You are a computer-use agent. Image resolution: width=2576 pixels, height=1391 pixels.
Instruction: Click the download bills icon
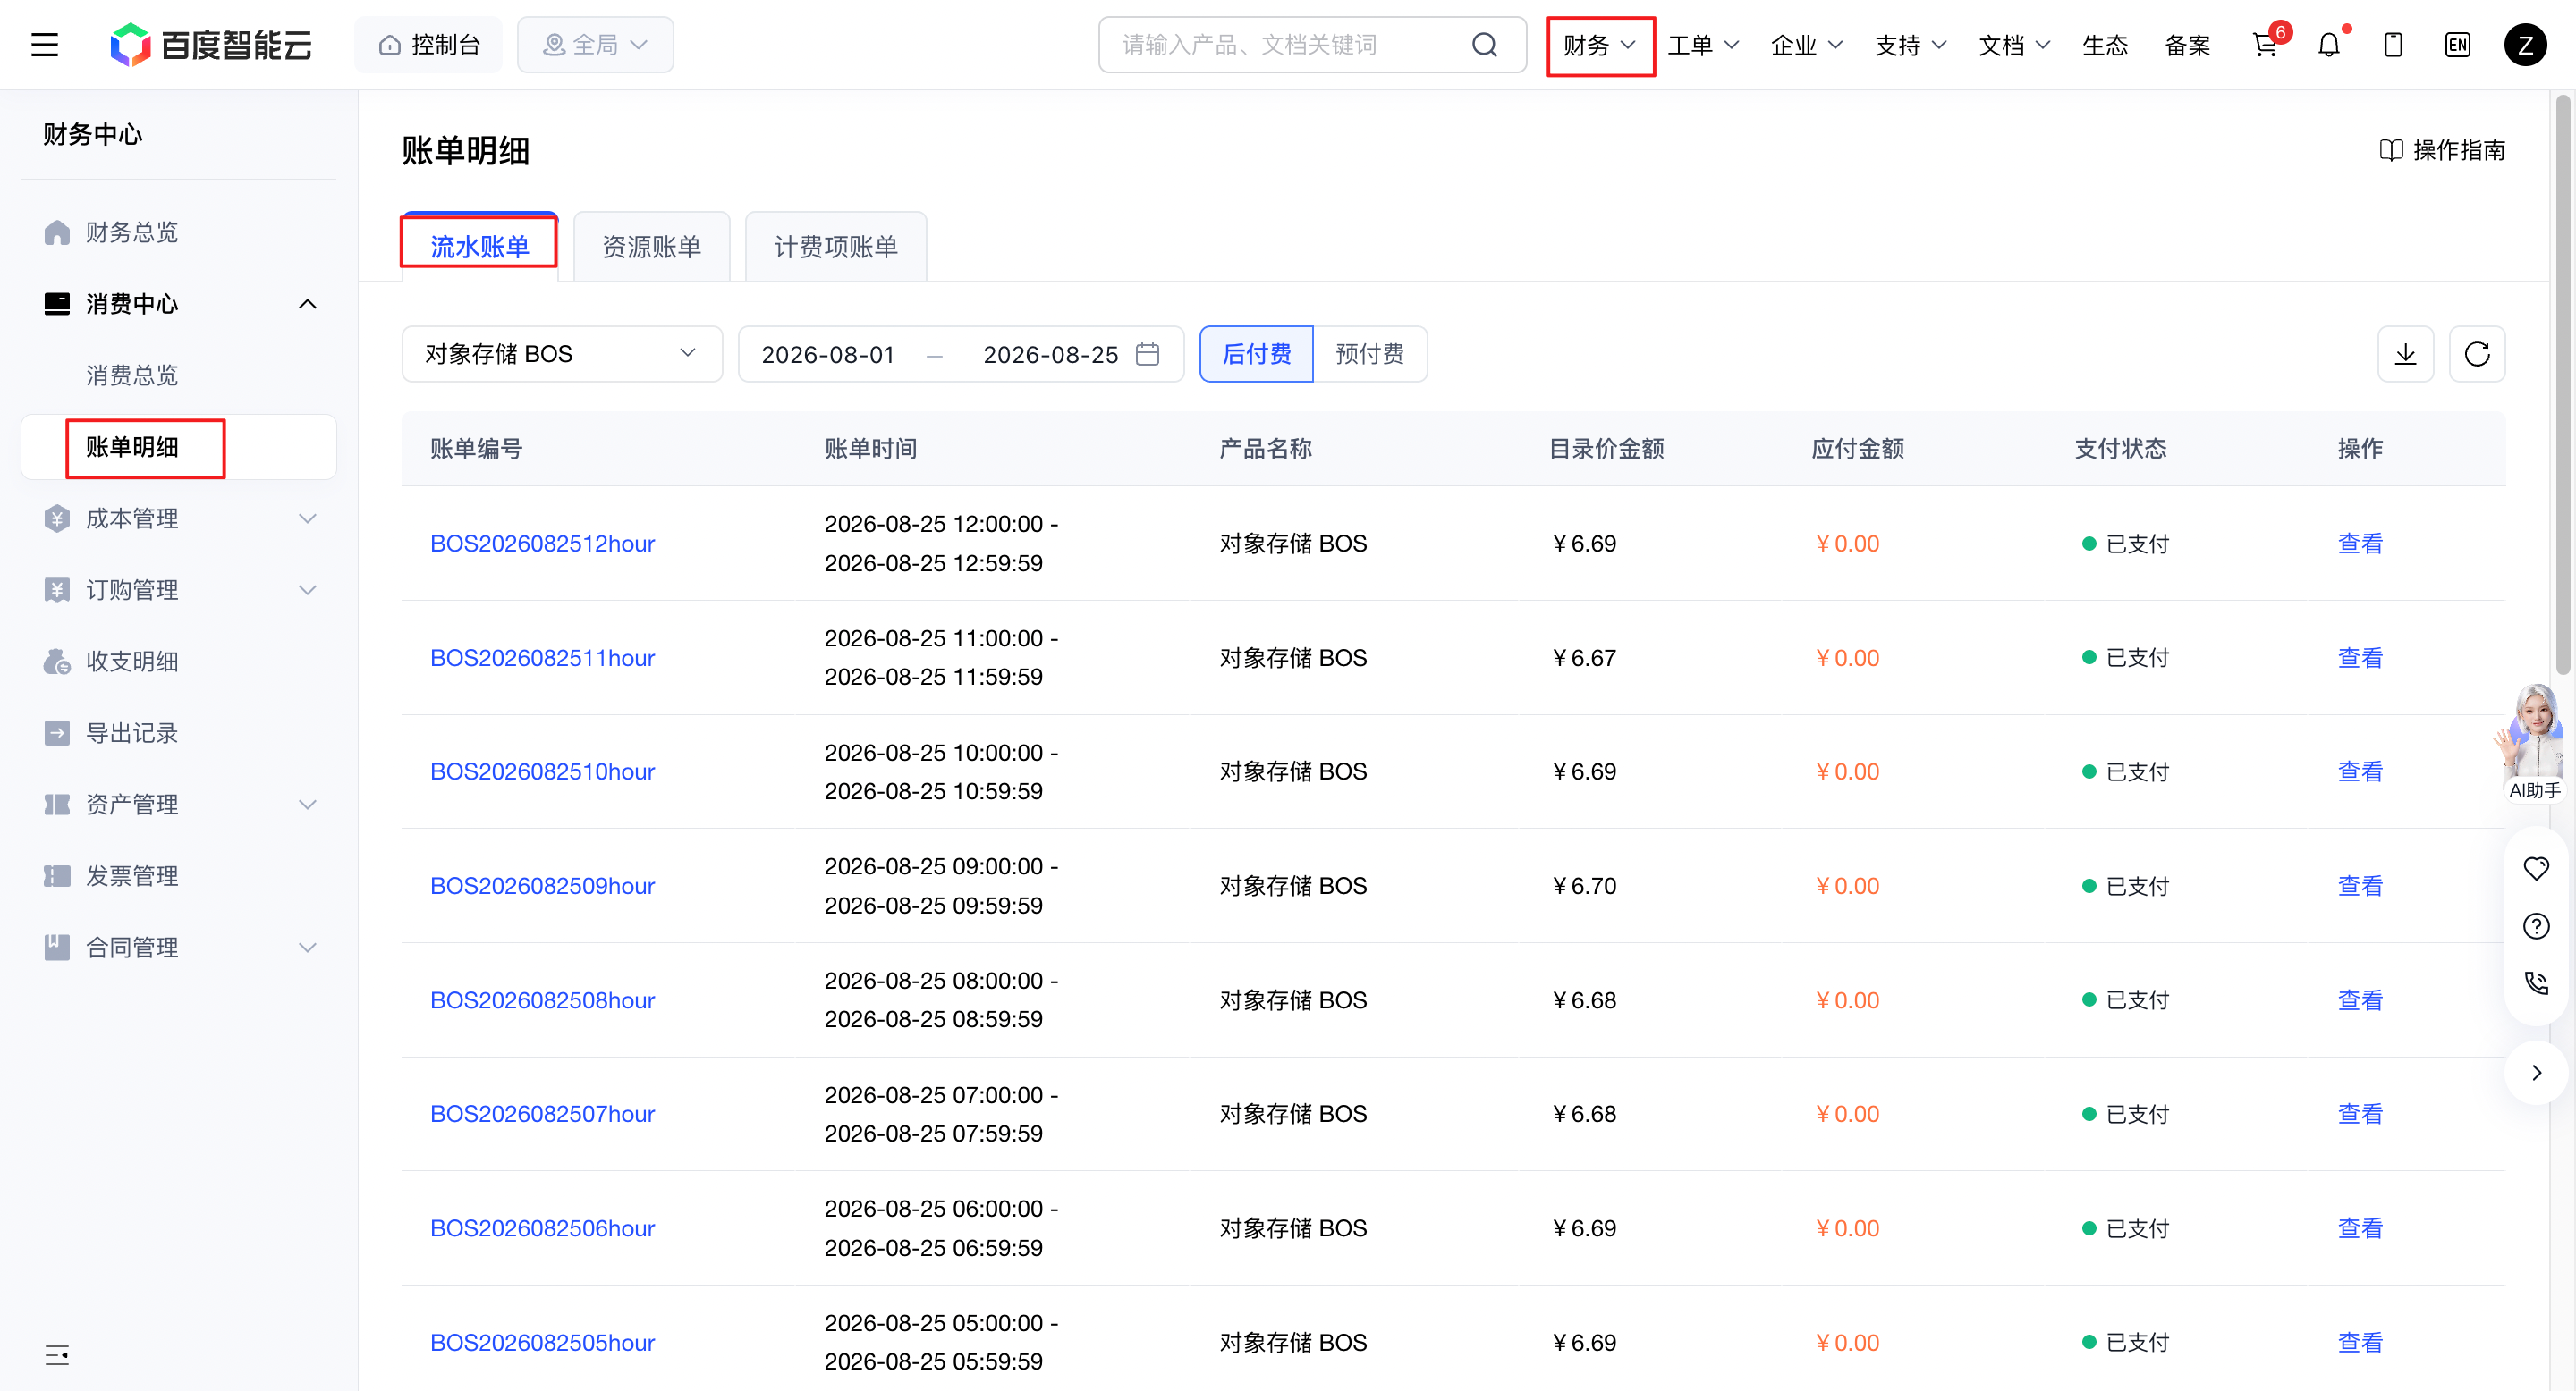(x=2405, y=354)
